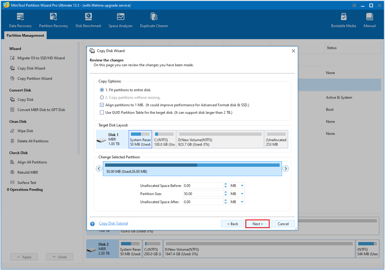
Task: Switch to the Partition Management tab
Action: (x=25, y=36)
